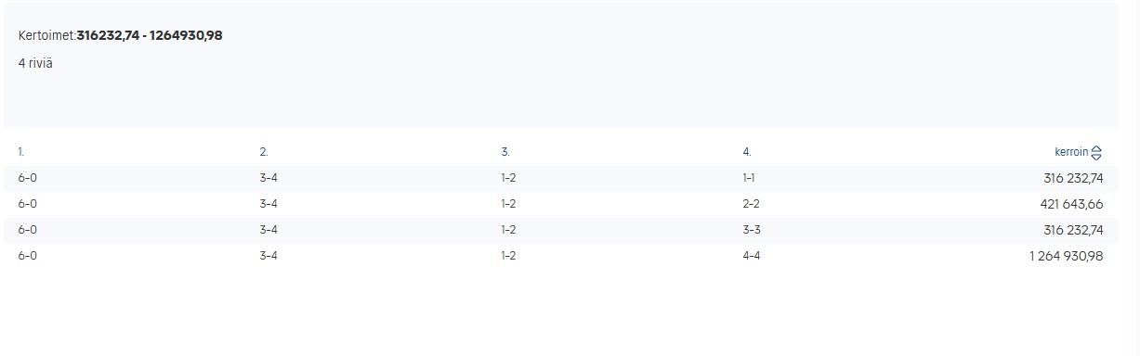Click the third row's 316 232,74 odds
The image size is (1140, 356).
pos(1073,230)
